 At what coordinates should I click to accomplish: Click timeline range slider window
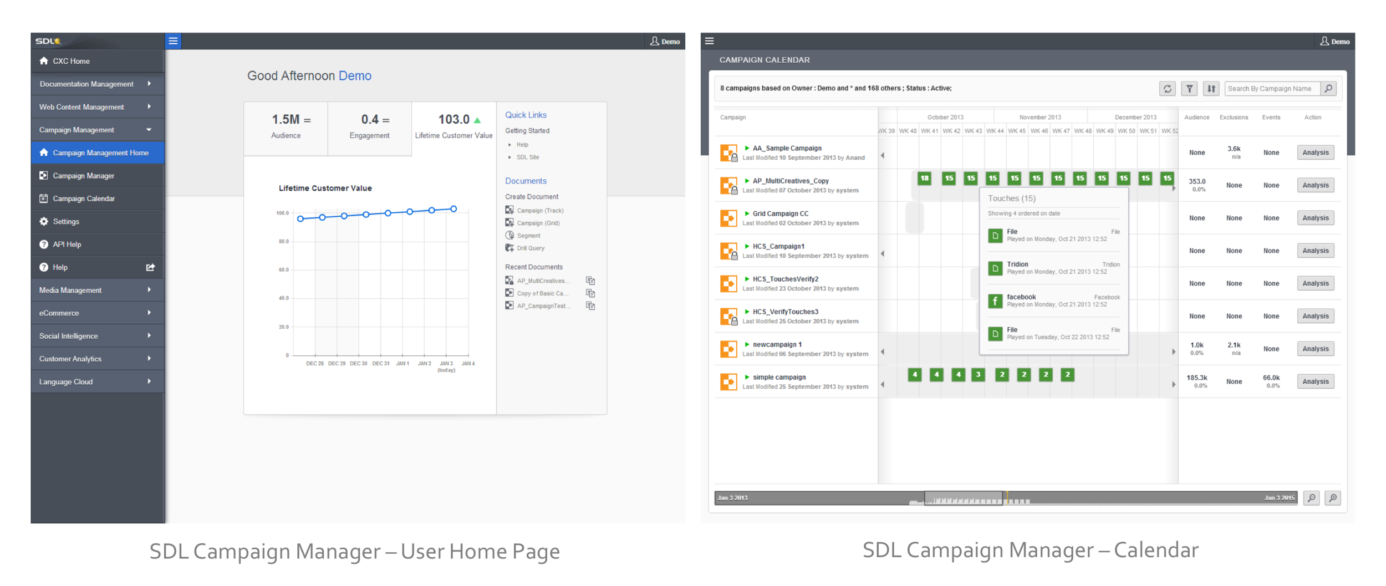(x=964, y=498)
